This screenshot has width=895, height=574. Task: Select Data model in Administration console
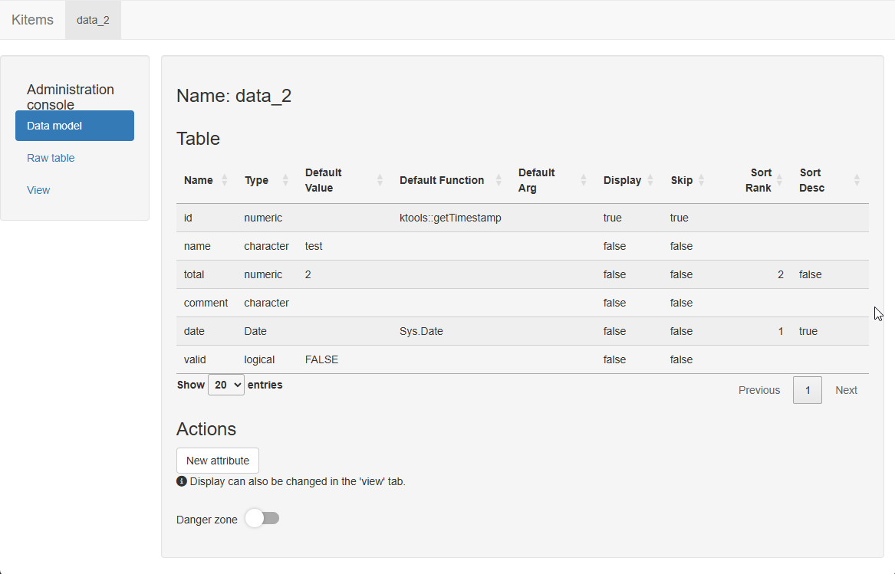[x=74, y=126]
